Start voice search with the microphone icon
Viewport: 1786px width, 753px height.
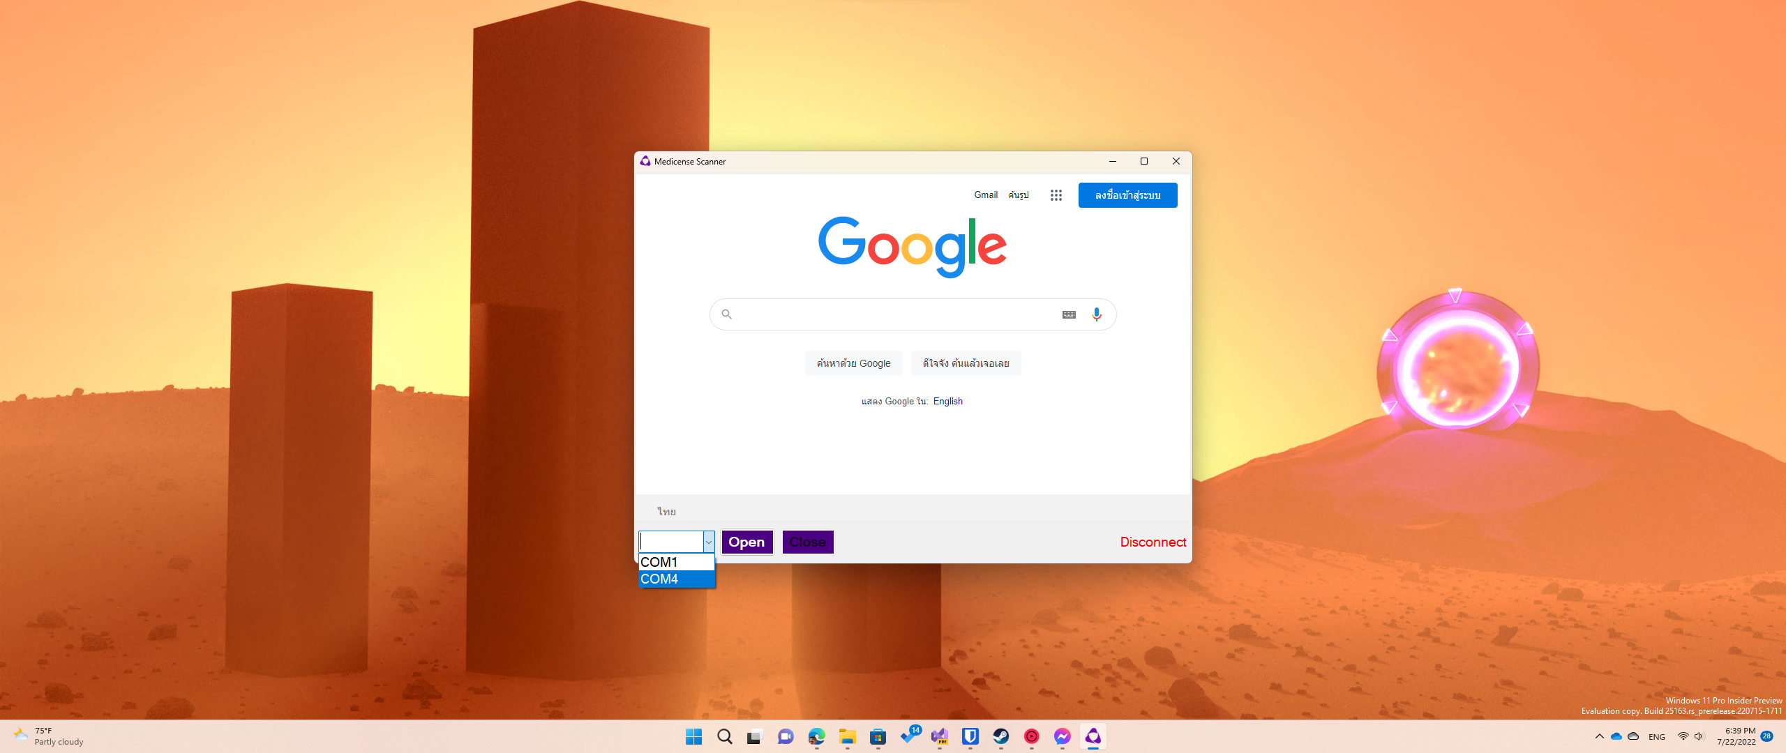click(x=1097, y=314)
